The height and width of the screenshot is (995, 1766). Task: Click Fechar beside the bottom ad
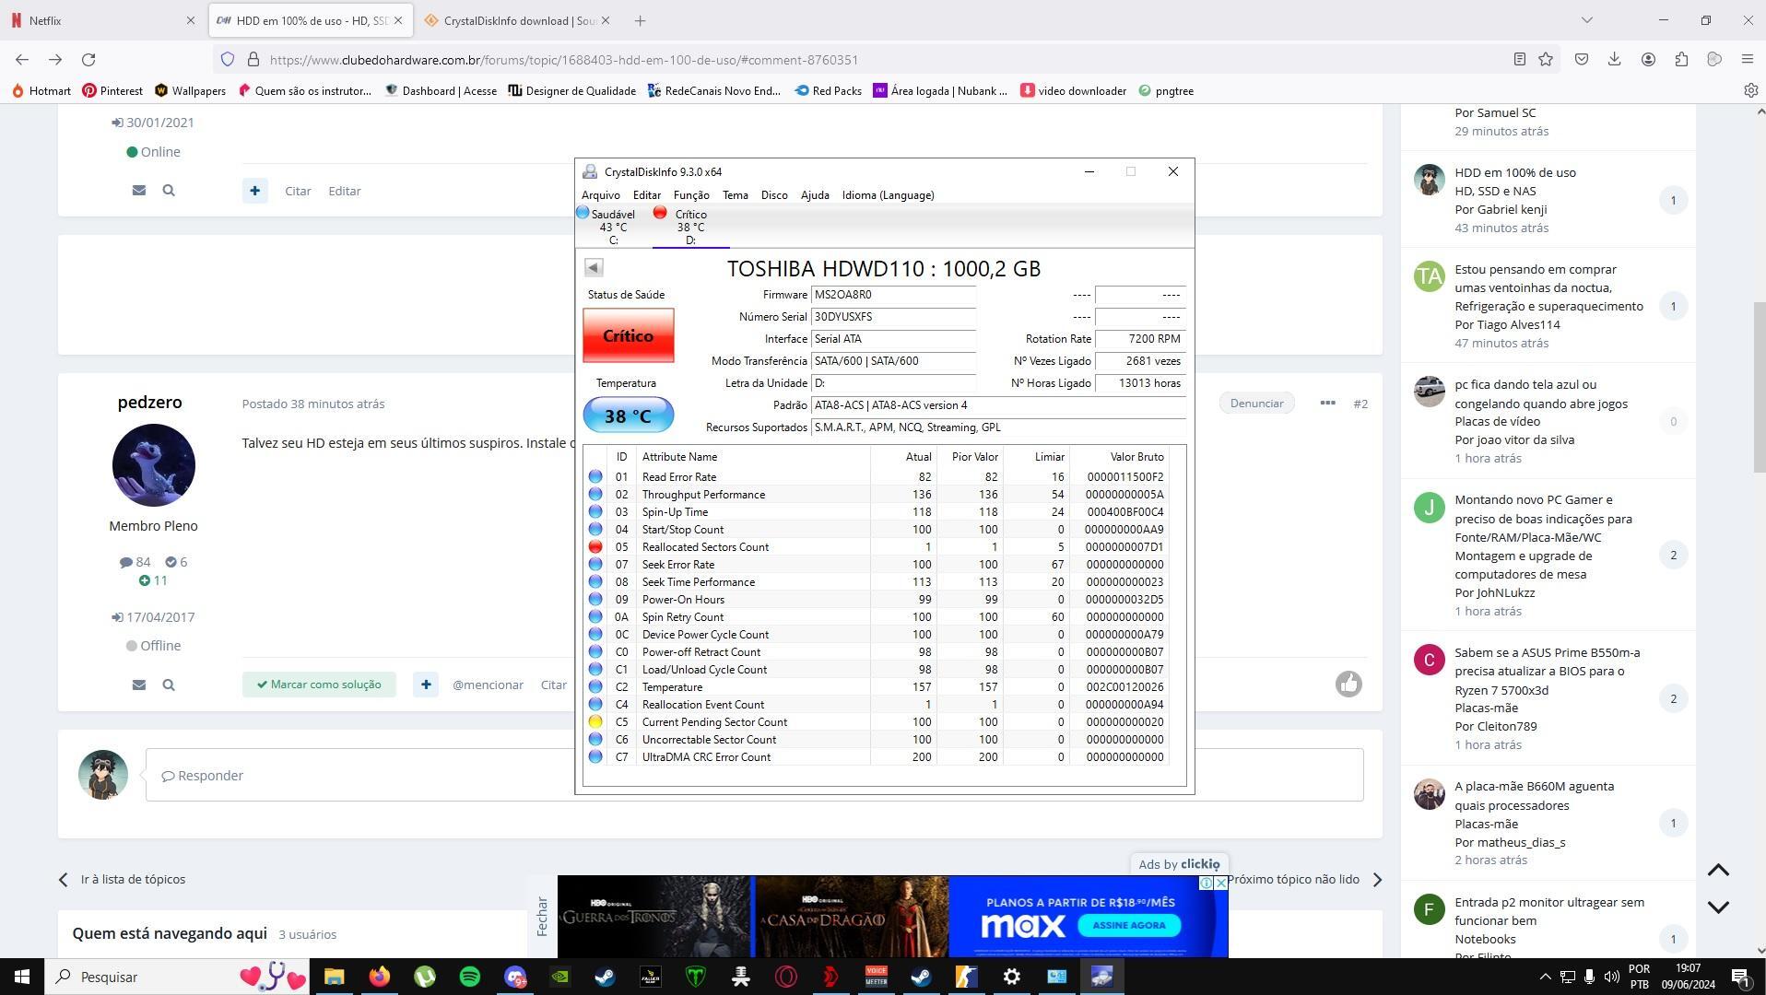click(x=542, y=916)
